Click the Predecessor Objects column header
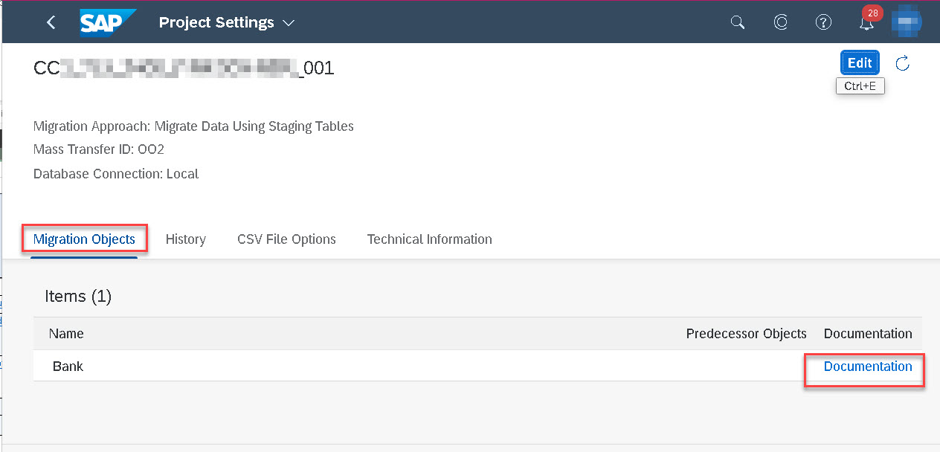Screen dimensions: 940x452 [746, 334]
